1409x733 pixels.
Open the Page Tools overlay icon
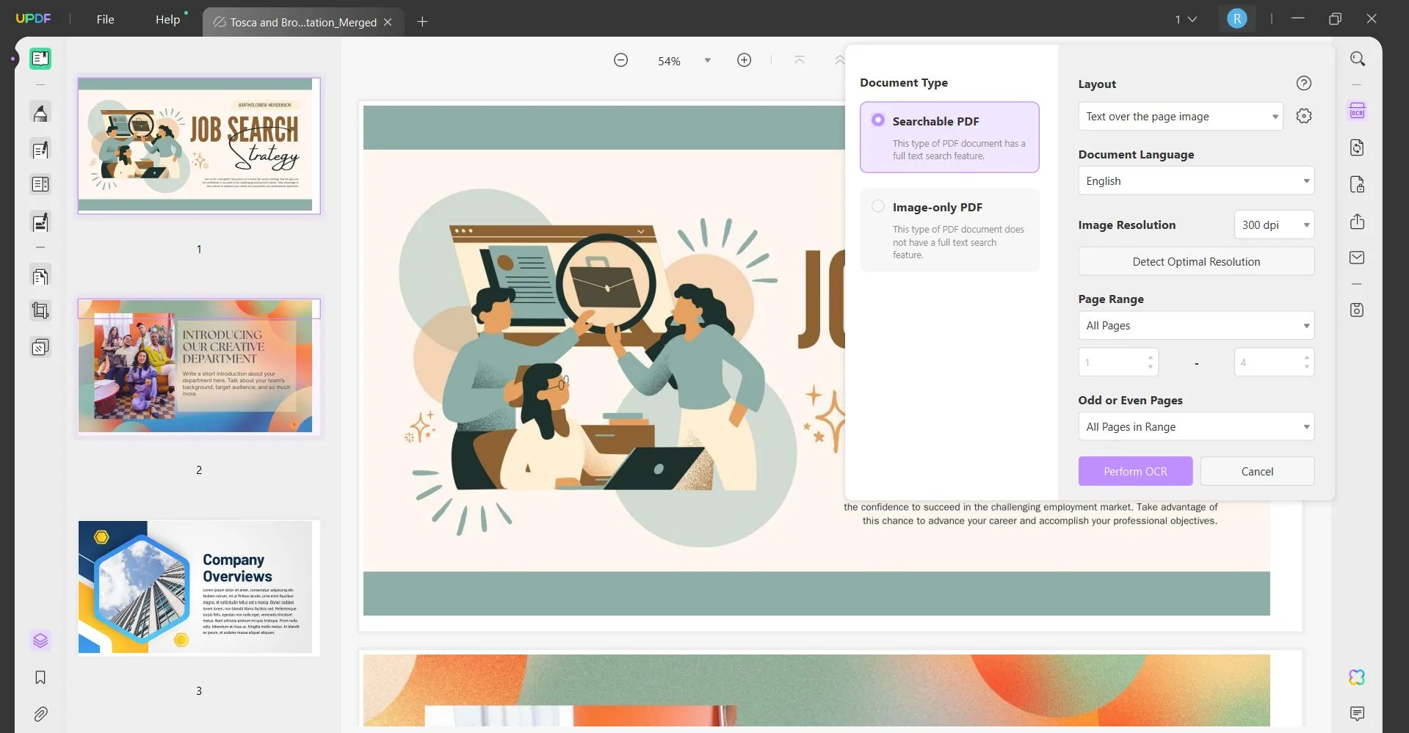pos(40,347)
